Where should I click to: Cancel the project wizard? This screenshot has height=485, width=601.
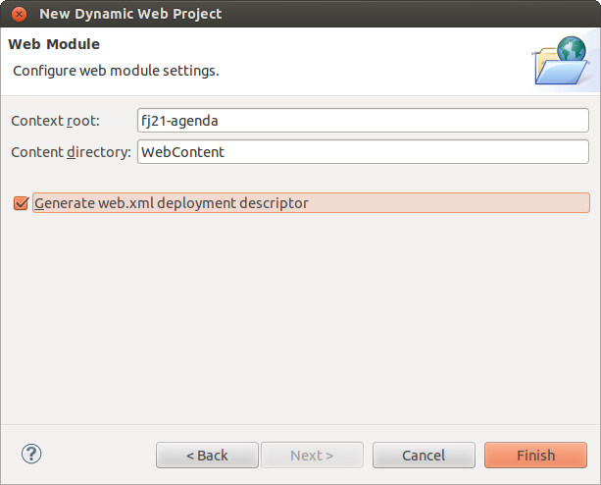click(424, 456)
